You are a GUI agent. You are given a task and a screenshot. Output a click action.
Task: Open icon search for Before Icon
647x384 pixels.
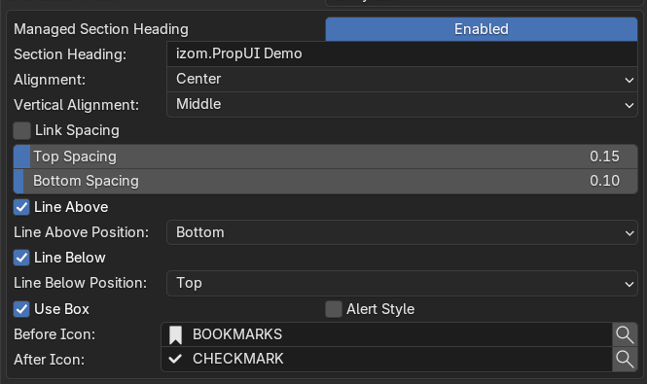click(625, 334)
